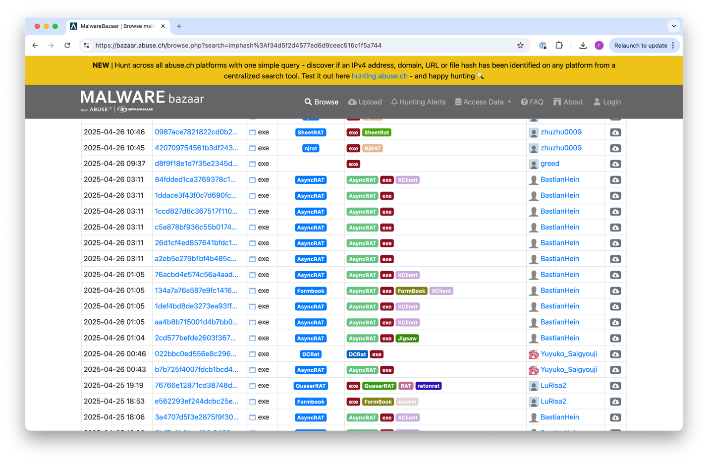Expand the Access Data dropdown menu
Image resolution: width=708 pixels, height=464 pixels.
point(483,102)
